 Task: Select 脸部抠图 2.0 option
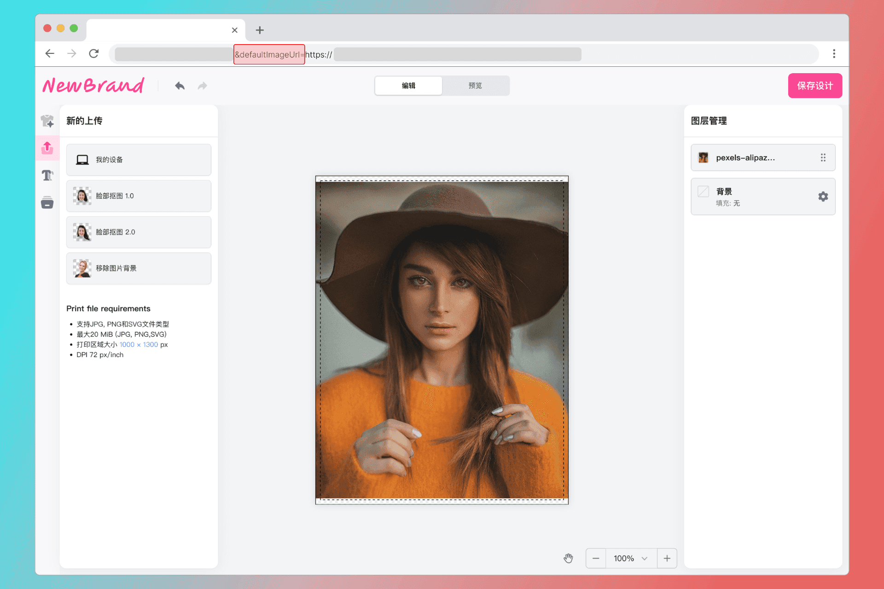pyautogui.click(x=139, y=232)
